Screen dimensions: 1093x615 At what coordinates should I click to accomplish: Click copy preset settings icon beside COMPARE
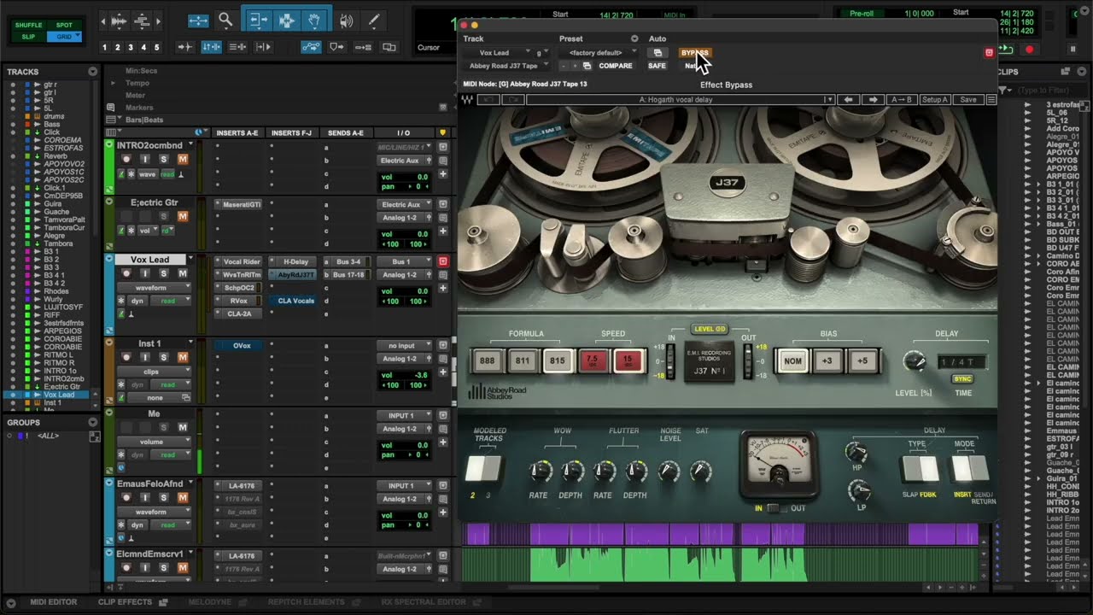pyautogui.click(x=587, y=66)
